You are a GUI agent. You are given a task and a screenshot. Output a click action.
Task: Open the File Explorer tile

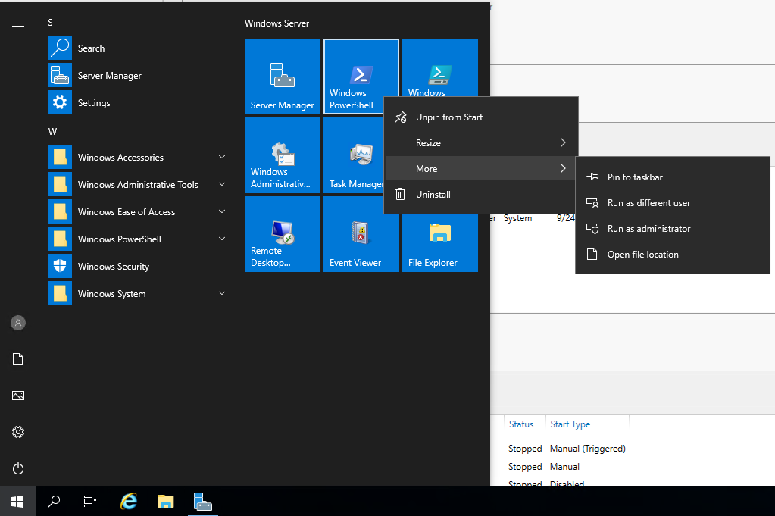[440, 242]
